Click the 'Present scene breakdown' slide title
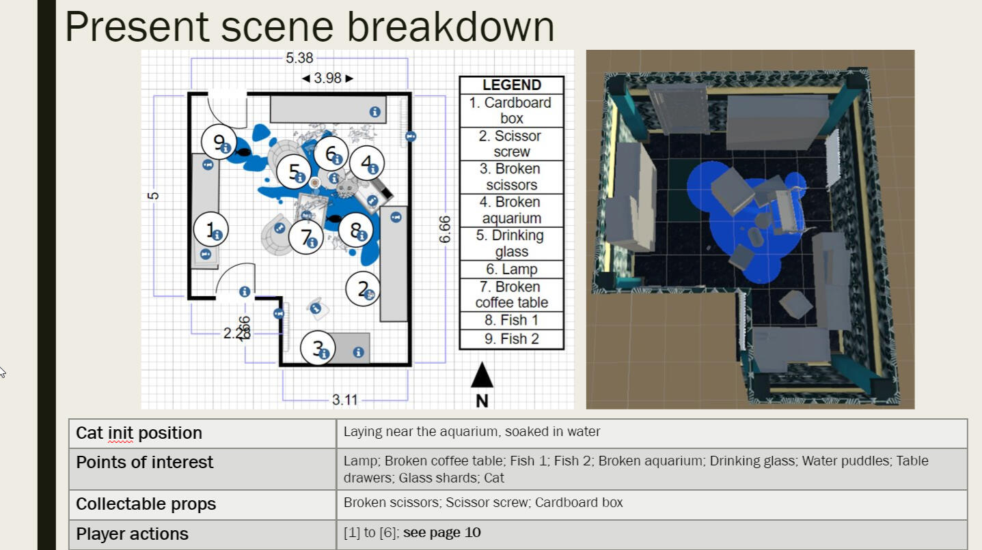Image resolution: width=982 pixels, height=550 pixels. pos(309,26)
